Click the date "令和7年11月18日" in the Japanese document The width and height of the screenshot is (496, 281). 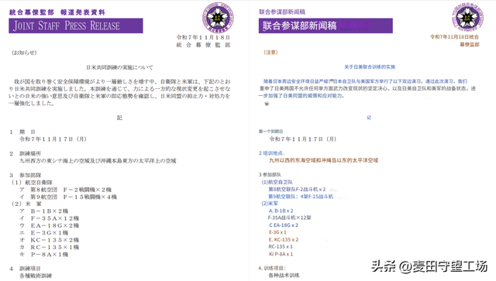point(203,37)
